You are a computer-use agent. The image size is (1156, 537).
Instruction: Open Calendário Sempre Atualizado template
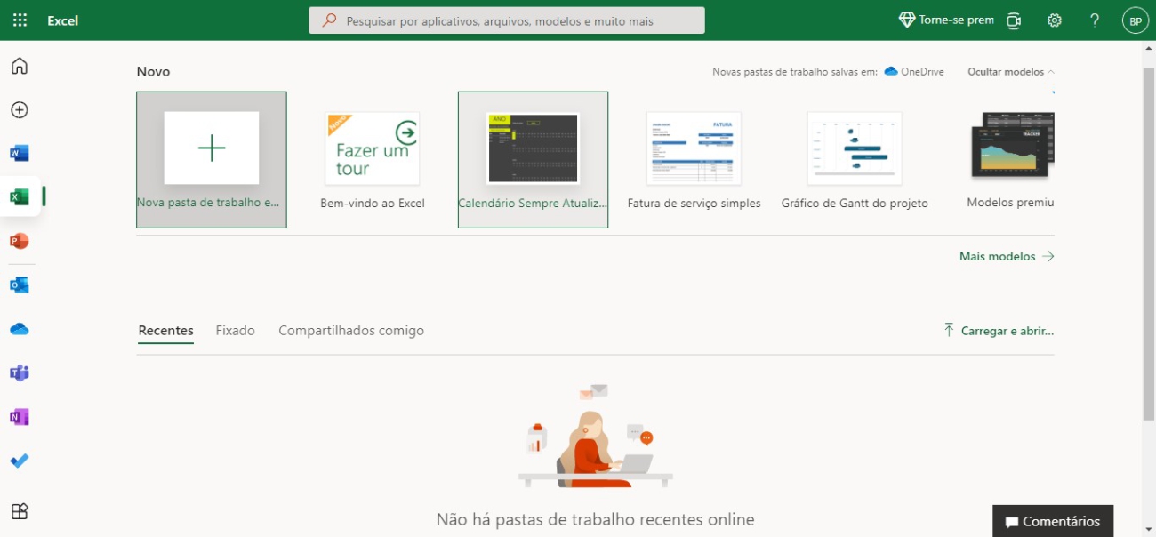[534, 160]
